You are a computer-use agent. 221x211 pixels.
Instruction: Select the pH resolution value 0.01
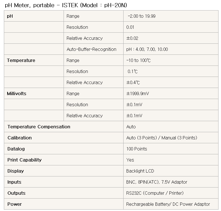click(130, 27)
